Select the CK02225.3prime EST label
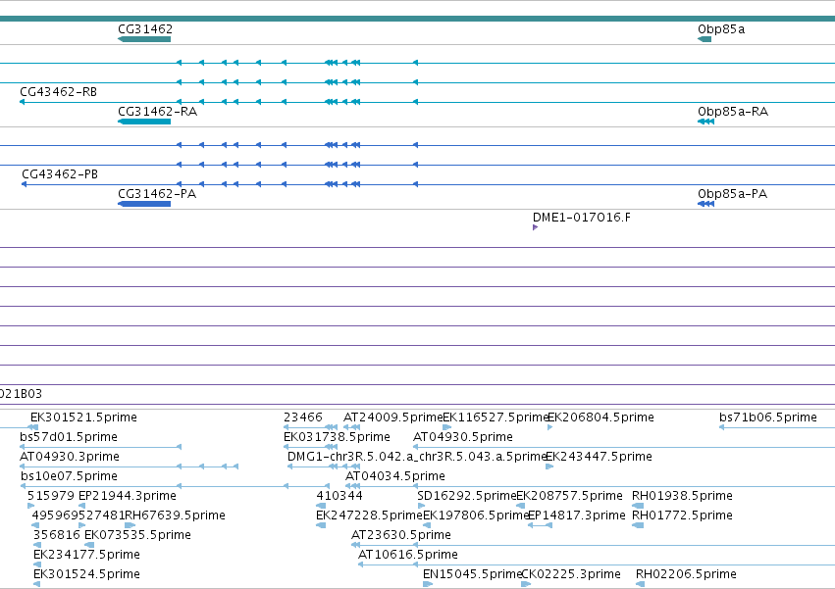This screenshot has width=835, height=589. click(571, 575)
